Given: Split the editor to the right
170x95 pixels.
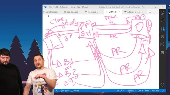Looking at the screenshot, I should pyautogui.click(x=150, y=12).
